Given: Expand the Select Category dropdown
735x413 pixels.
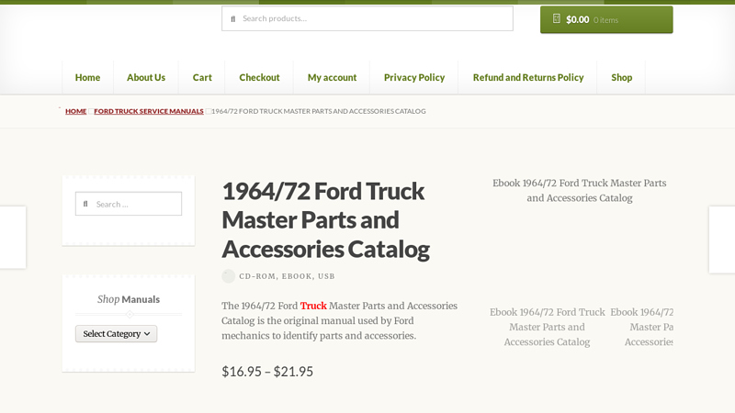Looking at the screenshot, I should coord(117,334).
